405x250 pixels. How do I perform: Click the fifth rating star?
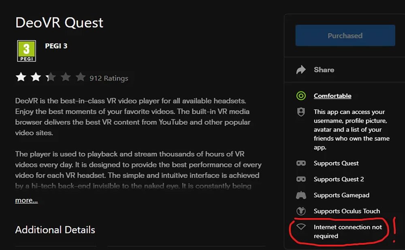point(81,77)
